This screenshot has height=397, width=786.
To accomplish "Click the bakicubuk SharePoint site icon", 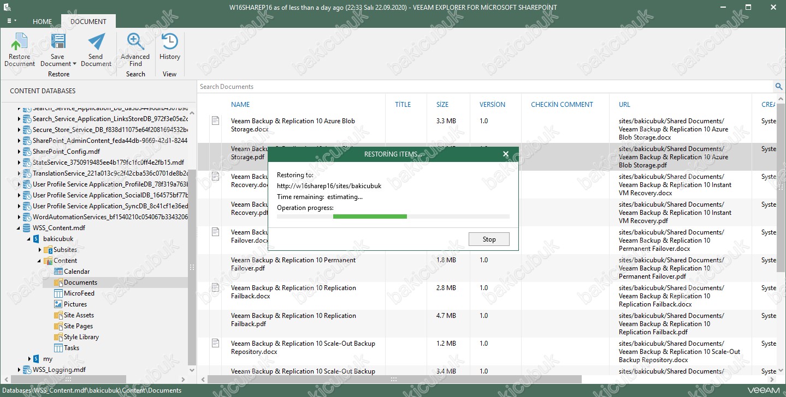I will (x=37, y=239).
